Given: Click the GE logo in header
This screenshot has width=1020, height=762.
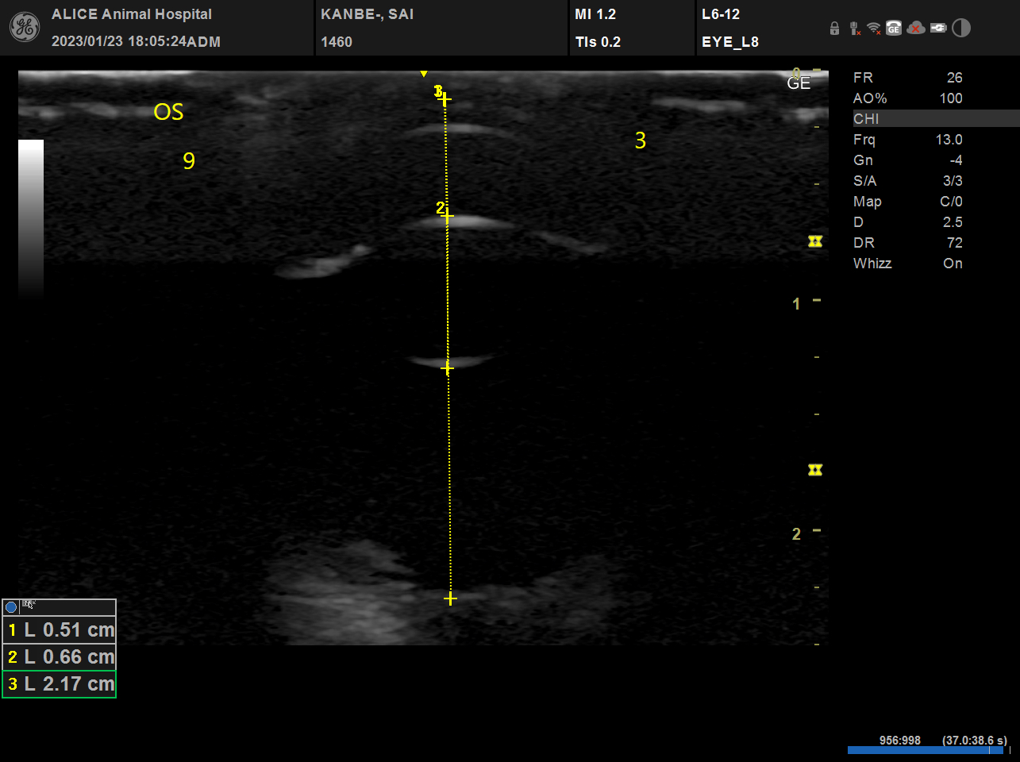Looking at the screenshot, I should (x=24, y=28).
